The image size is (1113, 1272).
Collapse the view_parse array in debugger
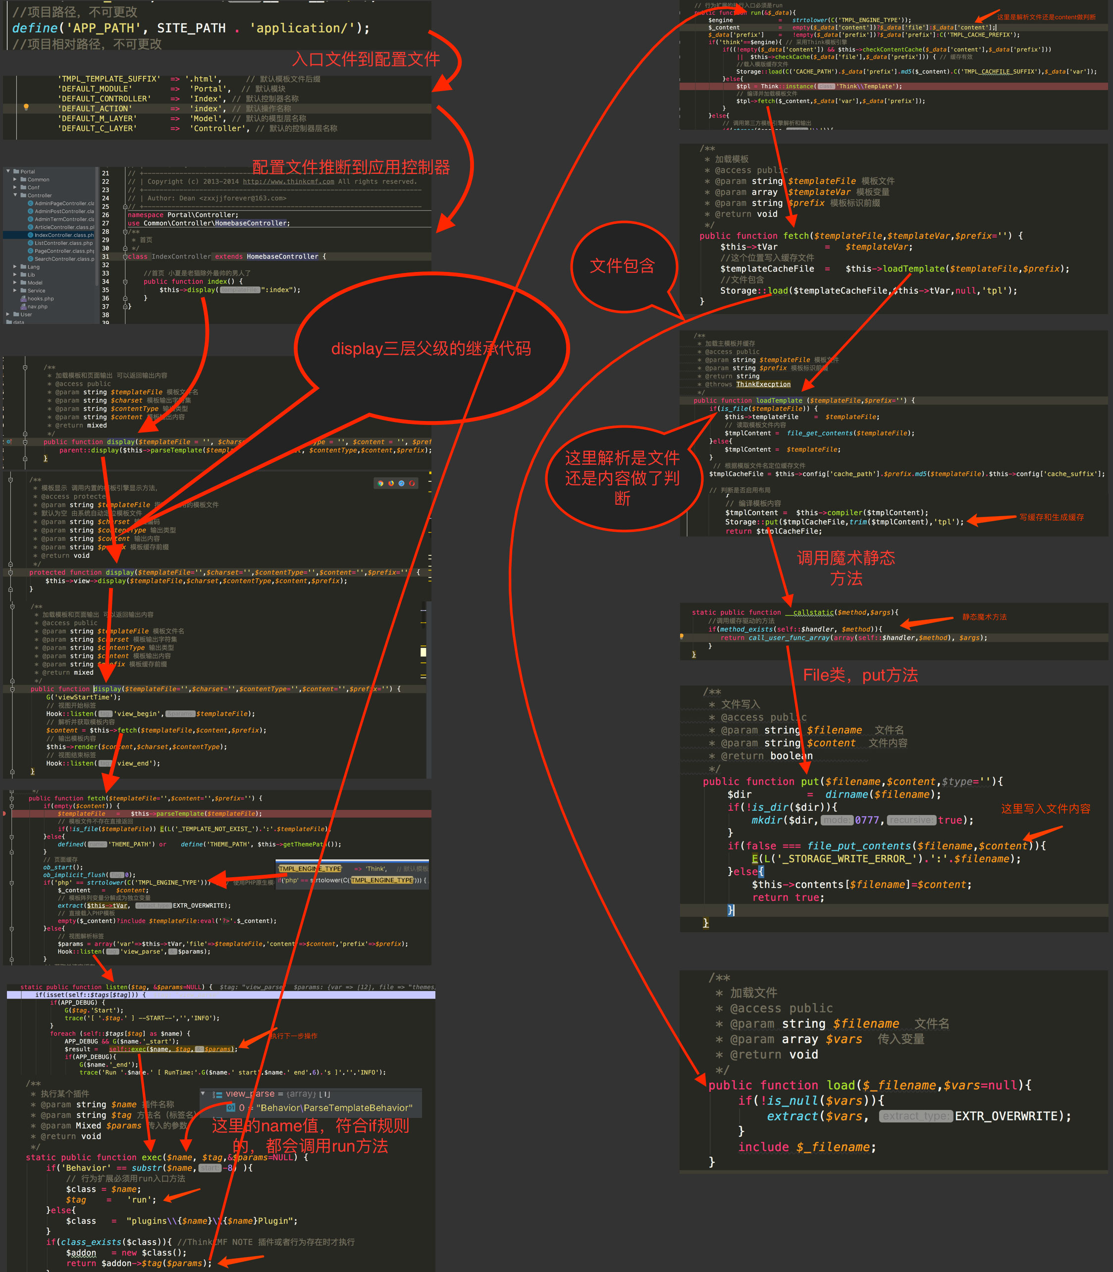203,1093
